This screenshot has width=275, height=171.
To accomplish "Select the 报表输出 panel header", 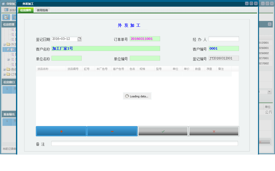I will (x=9, y=114).
